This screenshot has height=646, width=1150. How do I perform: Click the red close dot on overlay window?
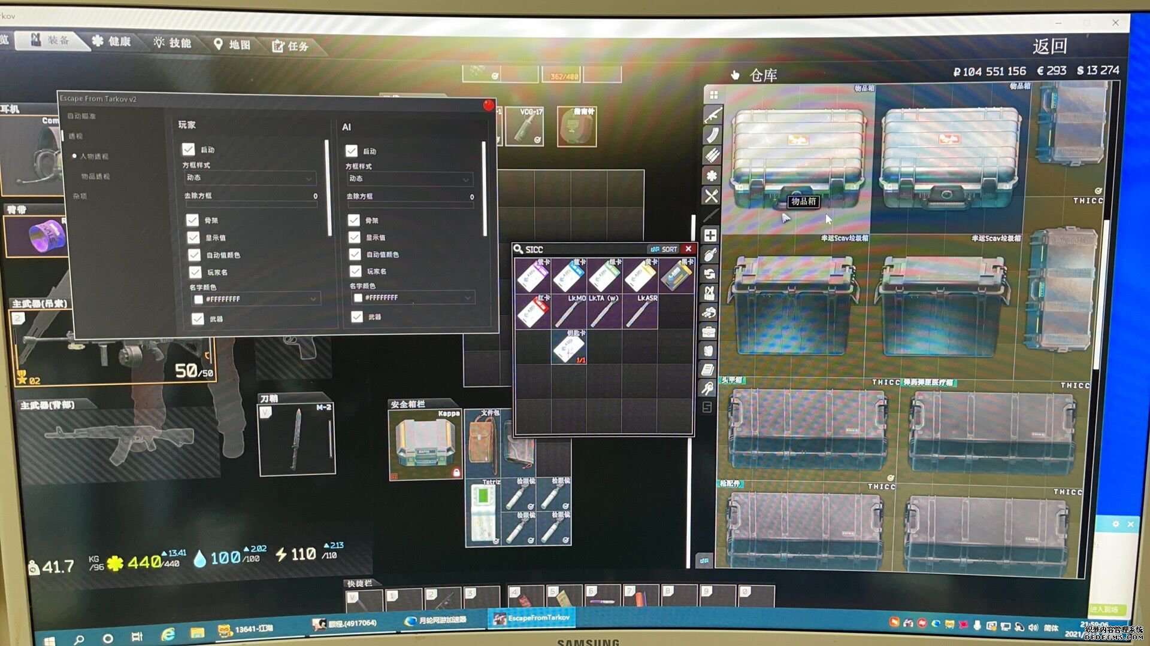tap(488, 105)
